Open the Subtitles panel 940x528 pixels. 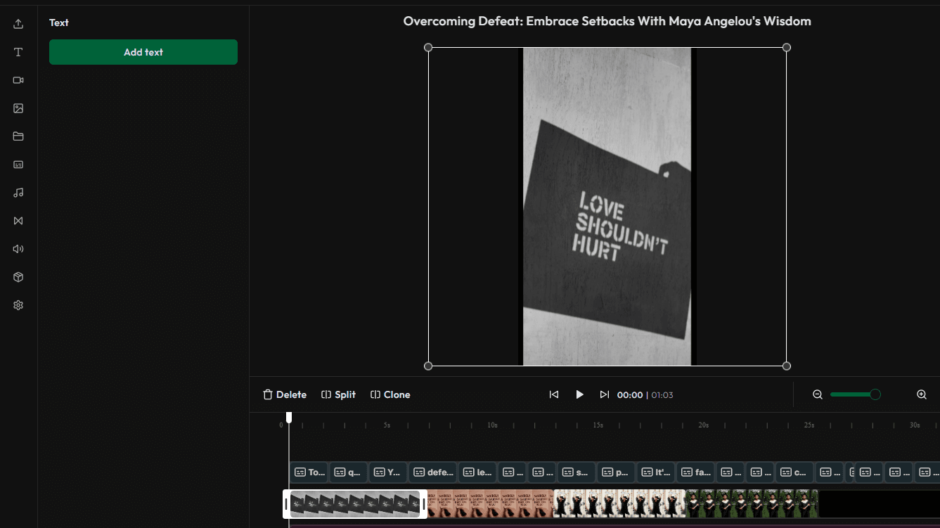pos(18,164)
